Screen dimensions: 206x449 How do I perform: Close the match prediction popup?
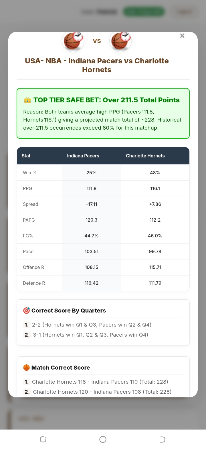pyautogui.click(x=182, y=36)
